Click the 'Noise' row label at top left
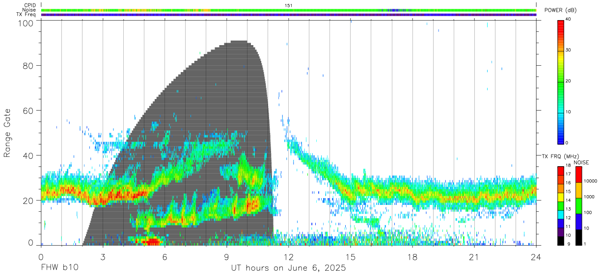Image resolution: width=603 pixels, height=278 pixels. [29, 10]
